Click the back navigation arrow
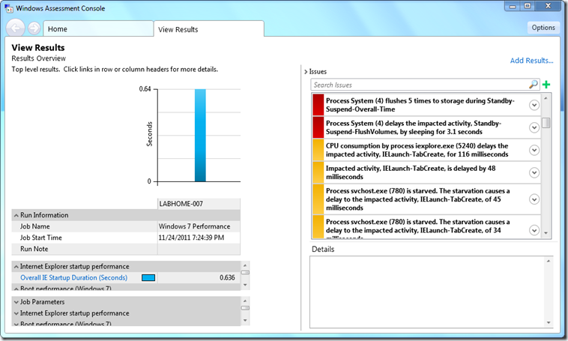Screen dimensions: 568x341 pyautogui.click(x=15, y=28)
